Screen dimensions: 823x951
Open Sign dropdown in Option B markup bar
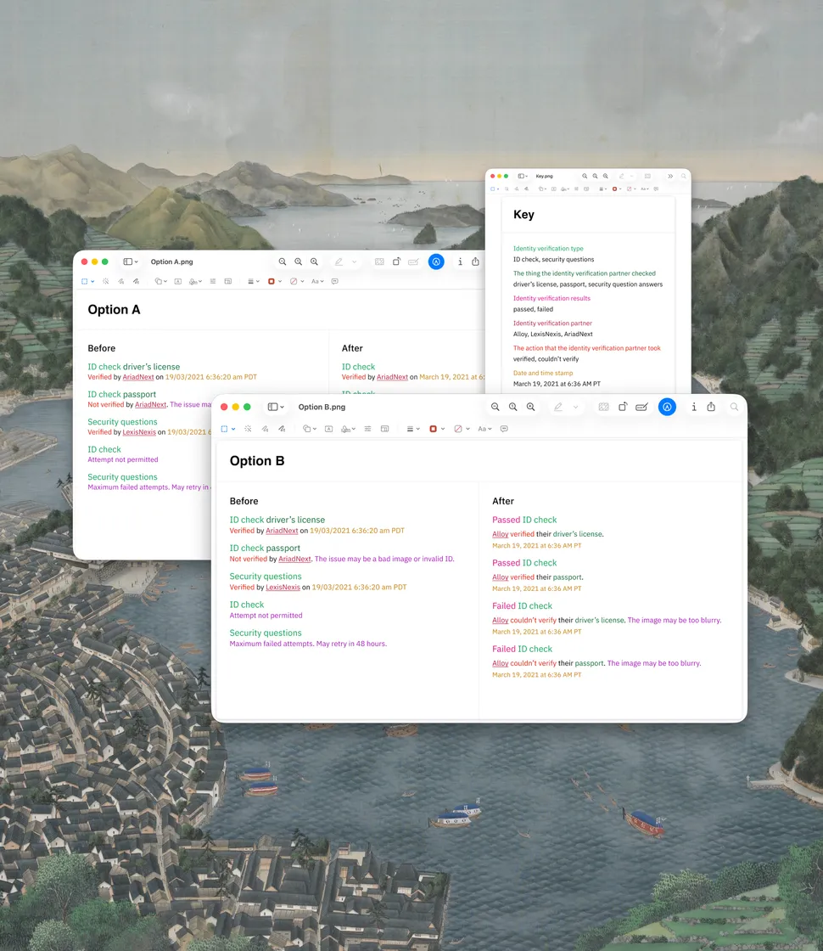point(349,429)
